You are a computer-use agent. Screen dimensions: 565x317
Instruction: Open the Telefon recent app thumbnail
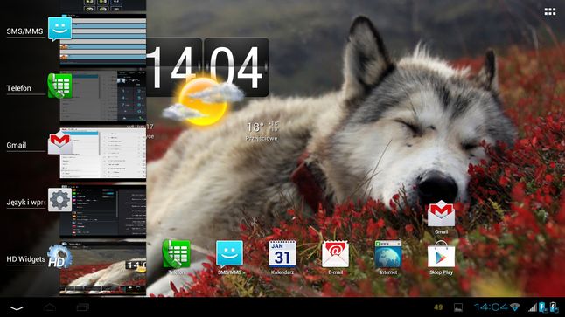103,96
